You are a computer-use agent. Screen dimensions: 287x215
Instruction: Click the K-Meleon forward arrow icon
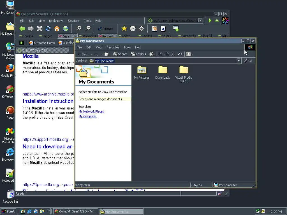(x=31, y=29)
